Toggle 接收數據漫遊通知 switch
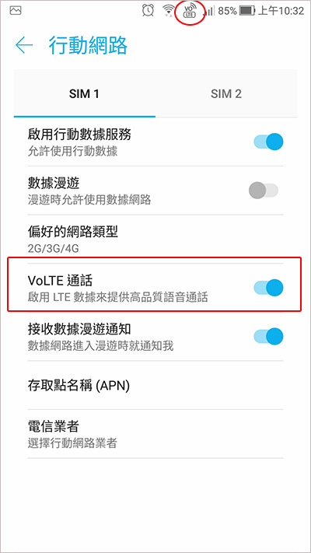This screenshot has width=311, height=553. [x=268, y=336]
